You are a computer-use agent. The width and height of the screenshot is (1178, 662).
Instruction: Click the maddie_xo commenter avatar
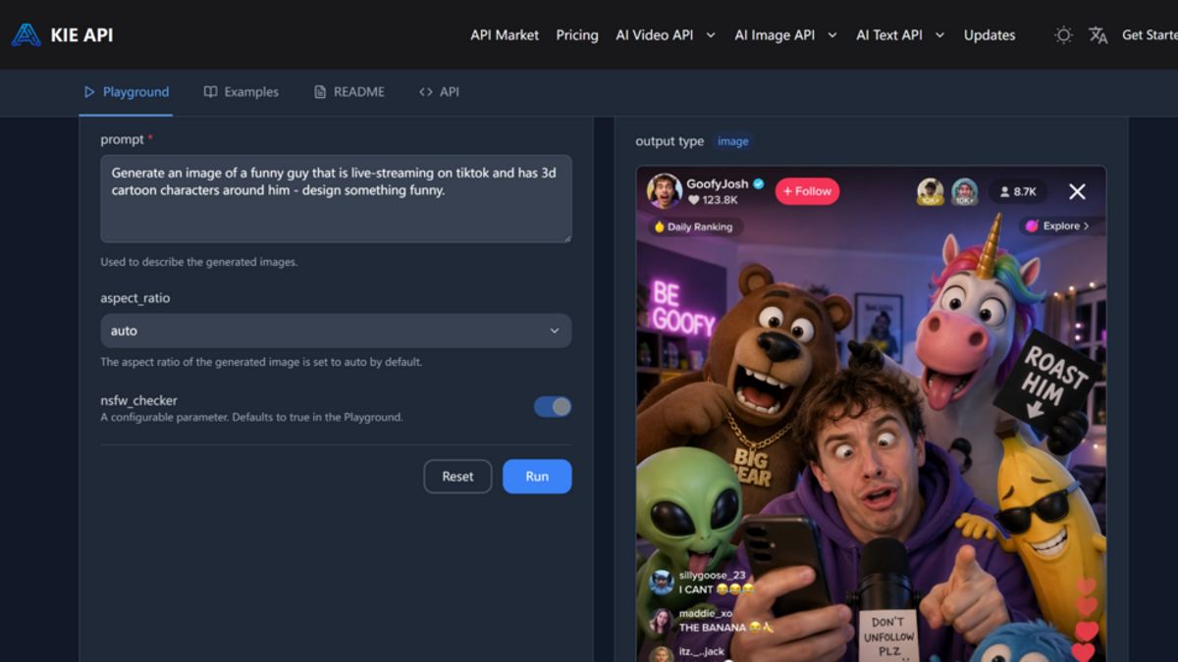[662, 621]
